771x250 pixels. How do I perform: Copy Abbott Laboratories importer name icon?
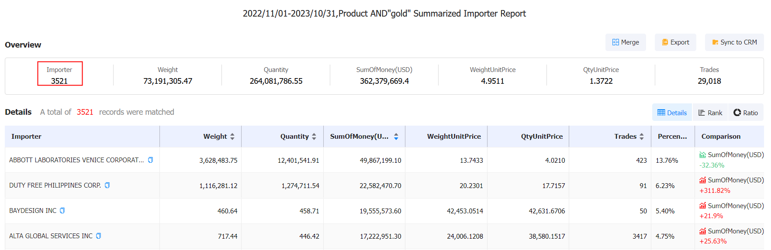(150, 160)
